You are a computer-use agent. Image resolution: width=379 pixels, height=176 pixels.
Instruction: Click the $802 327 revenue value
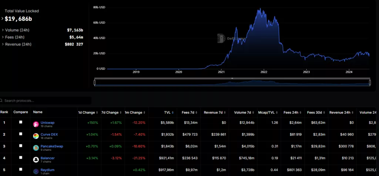click(74, 44)
